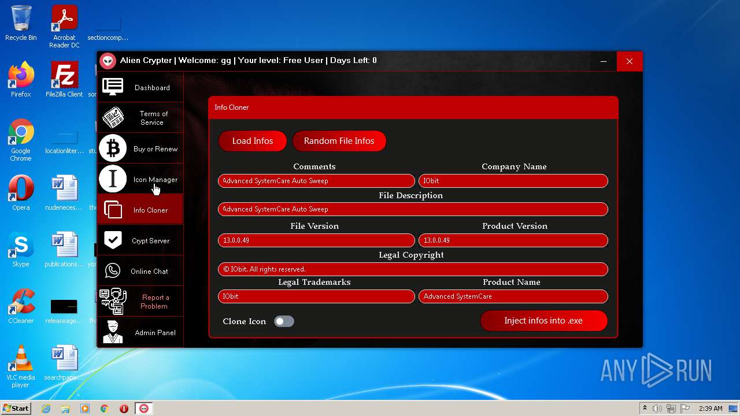Open the Crypt Server section
Image resolution: width=740 pixels, height=416 pixels.
pos(140,240)
